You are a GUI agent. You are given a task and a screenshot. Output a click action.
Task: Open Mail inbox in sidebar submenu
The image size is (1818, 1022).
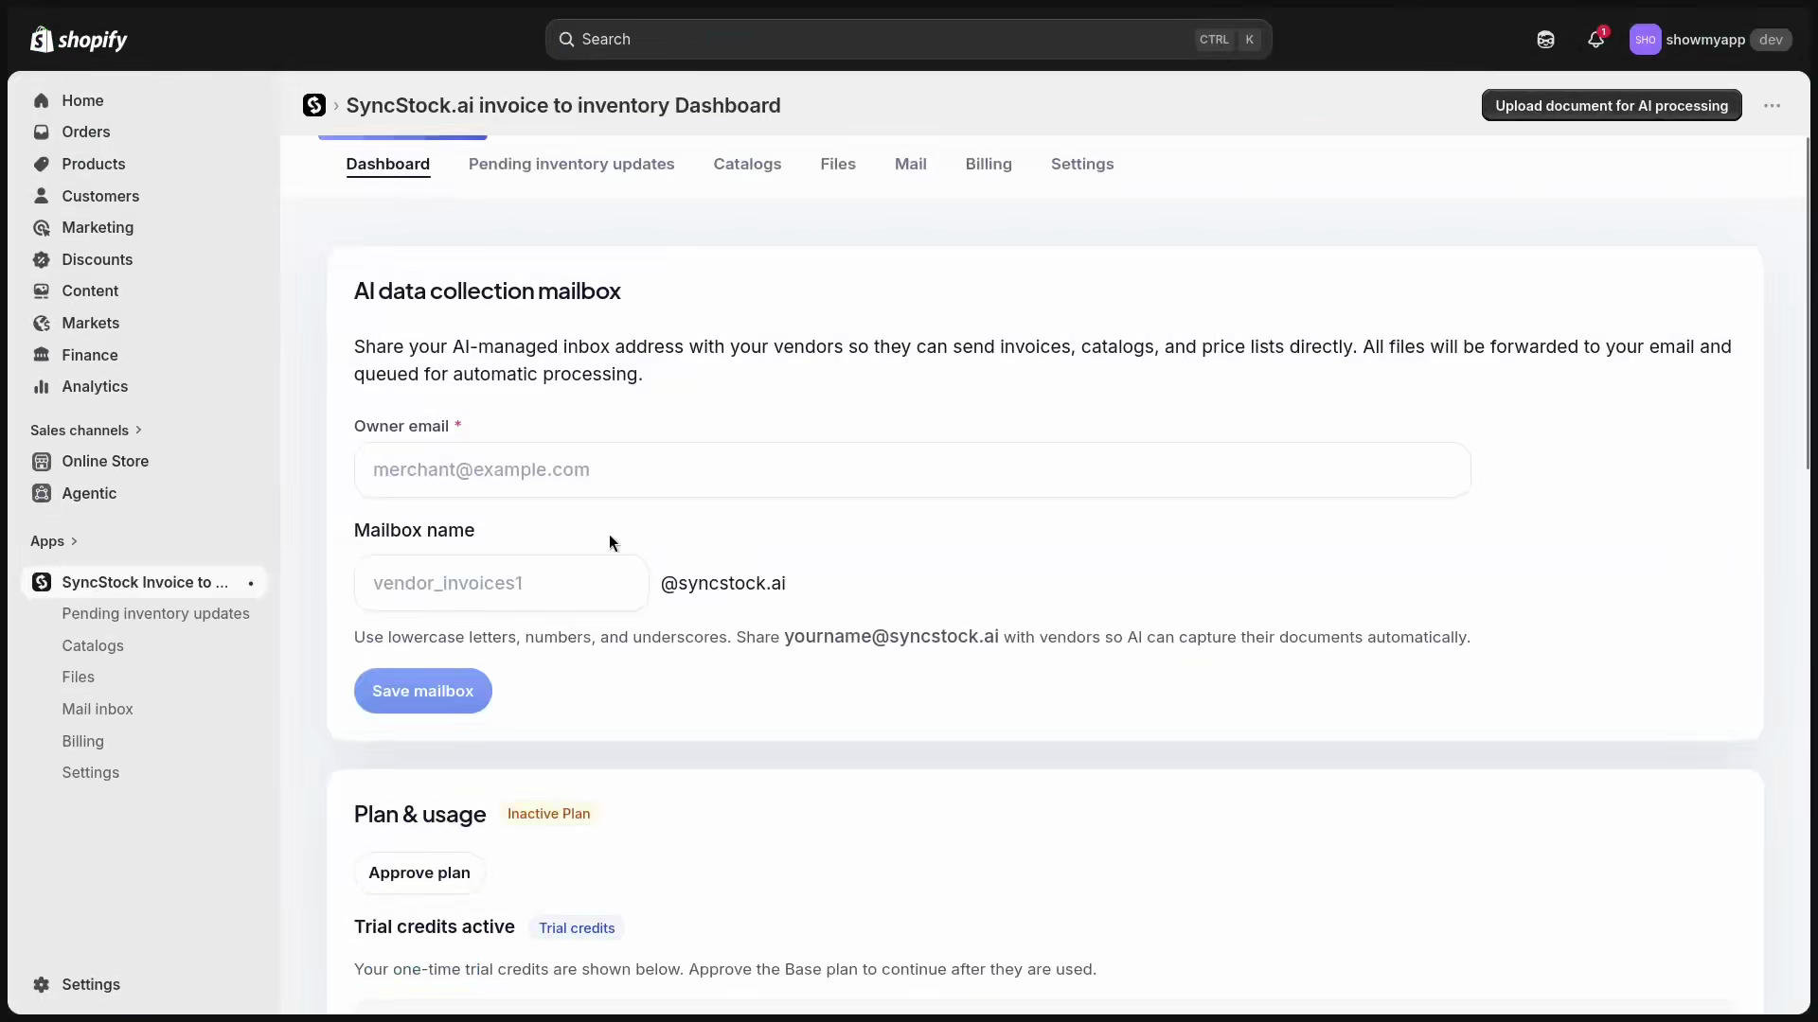[98, 709]
